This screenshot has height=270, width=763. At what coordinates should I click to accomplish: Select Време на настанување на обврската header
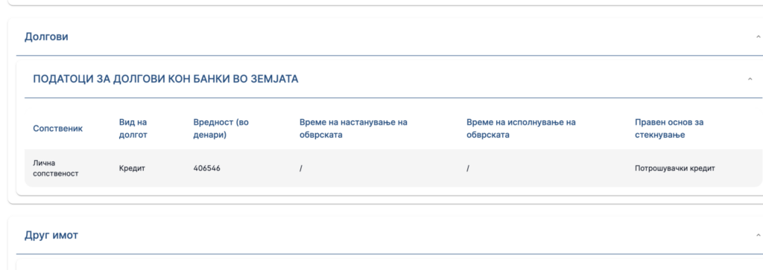(x=353, y=129)
